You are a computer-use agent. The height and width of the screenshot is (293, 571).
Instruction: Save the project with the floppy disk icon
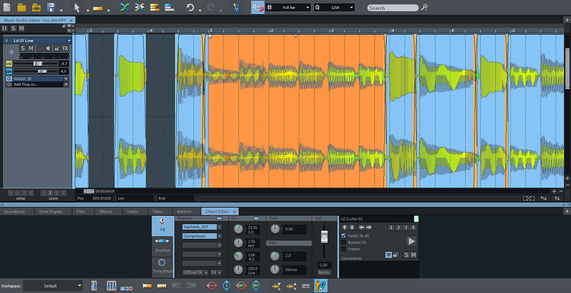(51, 8)
